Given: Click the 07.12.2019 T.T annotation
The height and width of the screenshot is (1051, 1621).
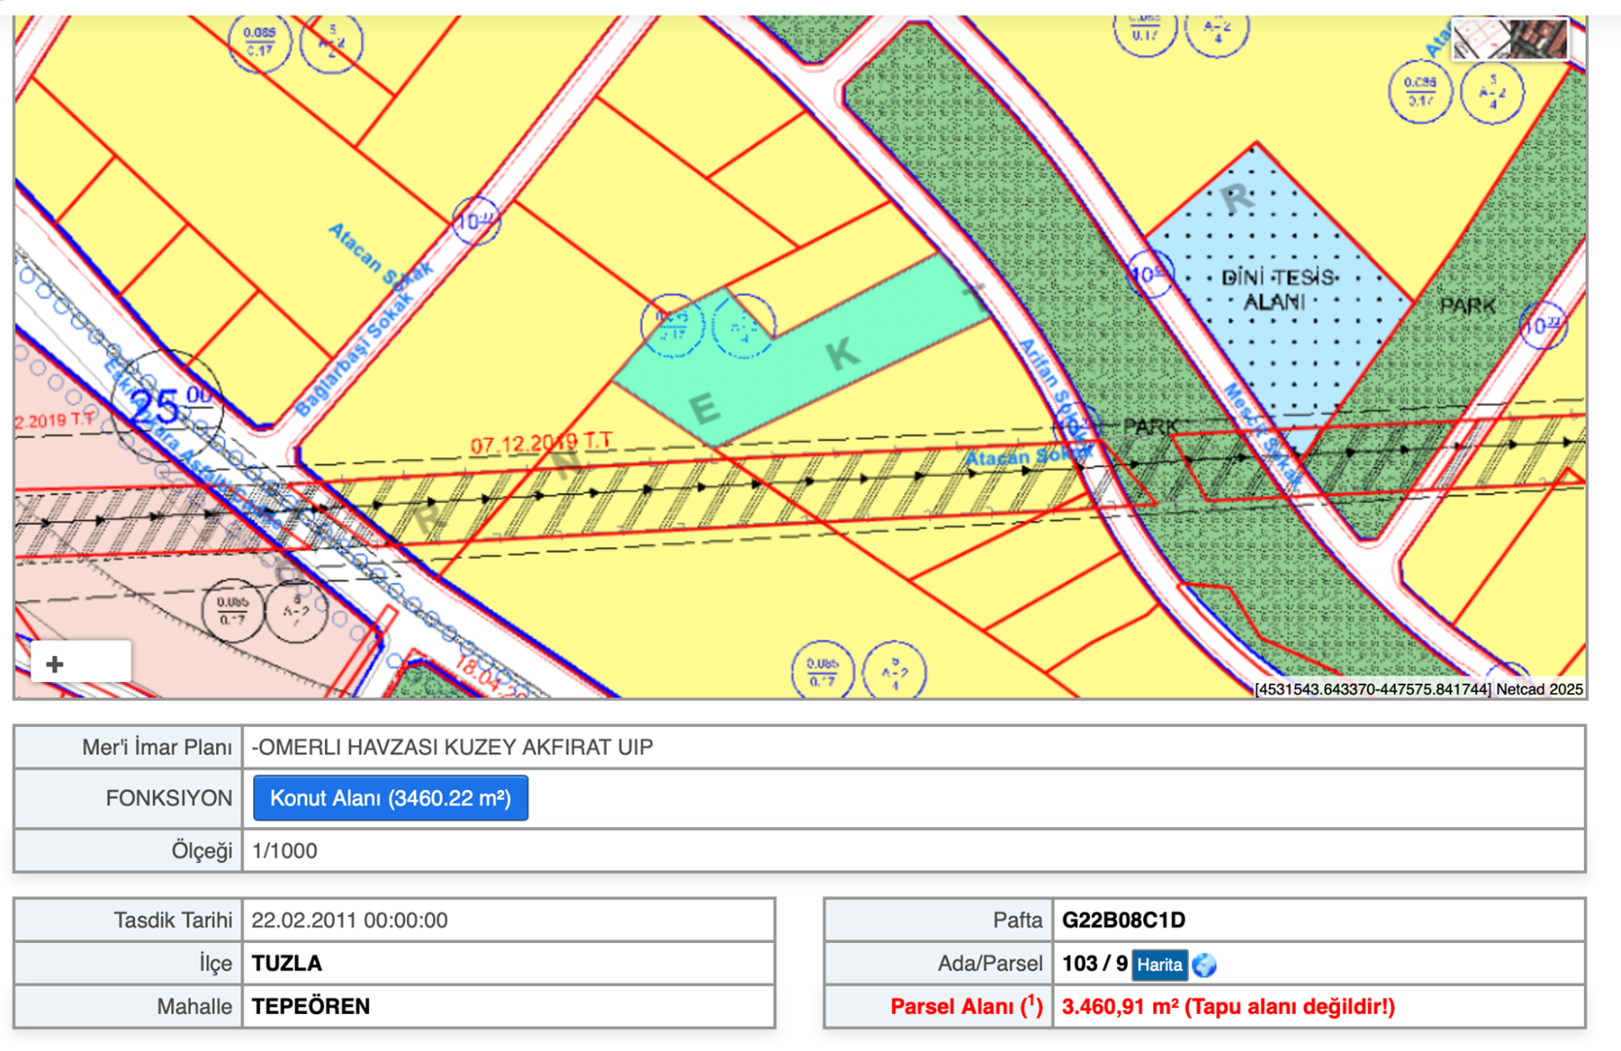Looking at the screenshot, I should [x=541, y=444].
